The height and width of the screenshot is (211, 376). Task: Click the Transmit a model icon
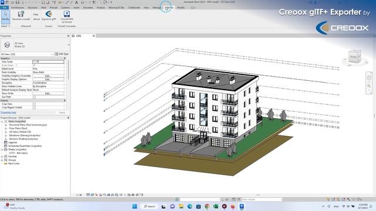point(21,14)
